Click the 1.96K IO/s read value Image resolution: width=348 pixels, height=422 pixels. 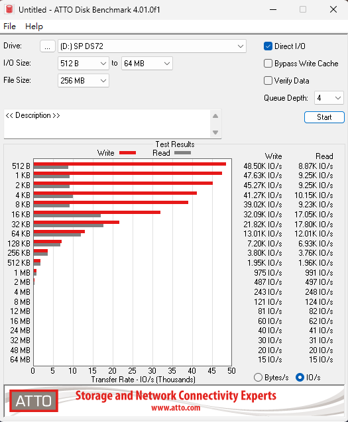(x=316, y=263)
